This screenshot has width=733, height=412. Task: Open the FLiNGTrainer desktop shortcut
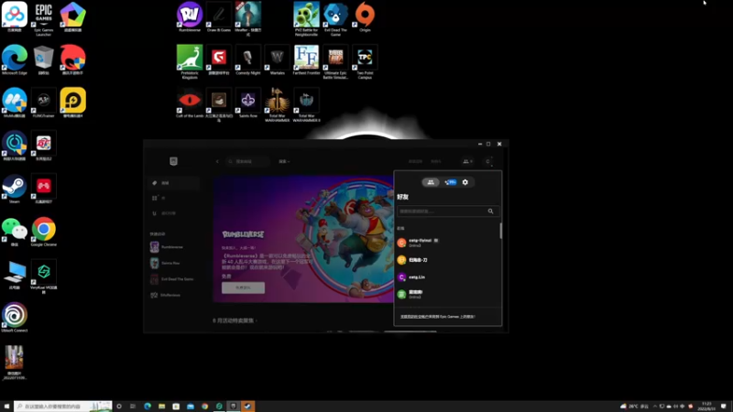pos(43,103)
